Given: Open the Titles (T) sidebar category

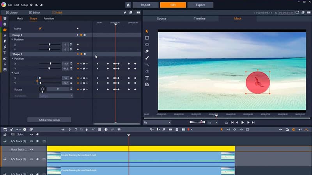Looking at the screenshot, I should pos(5,53).
